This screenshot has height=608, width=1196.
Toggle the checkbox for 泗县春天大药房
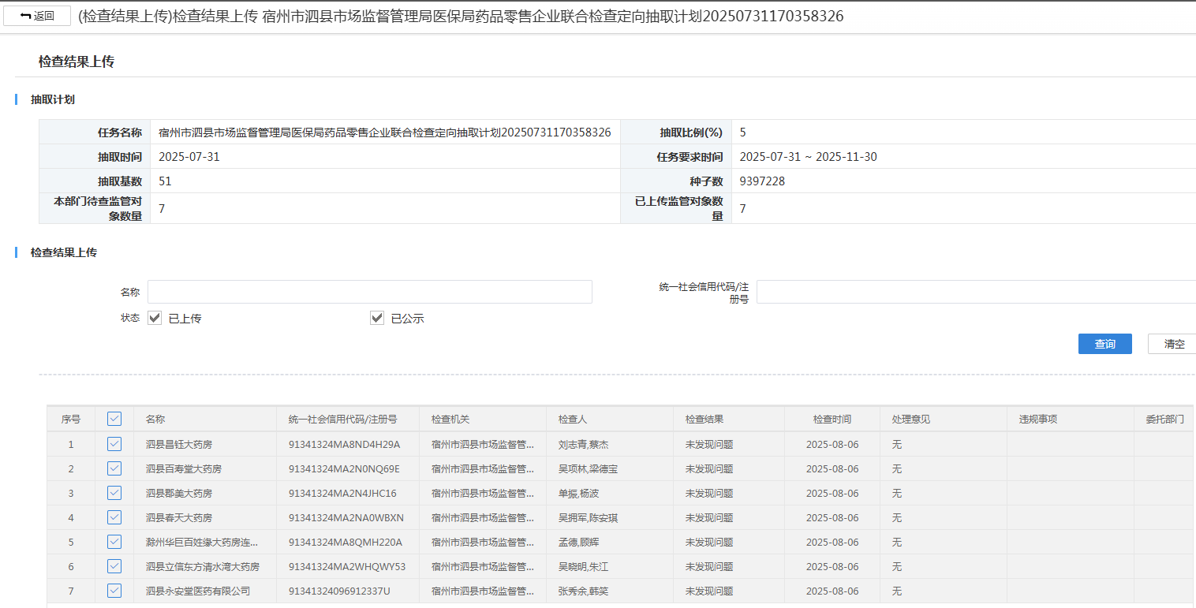pos(114,517)
